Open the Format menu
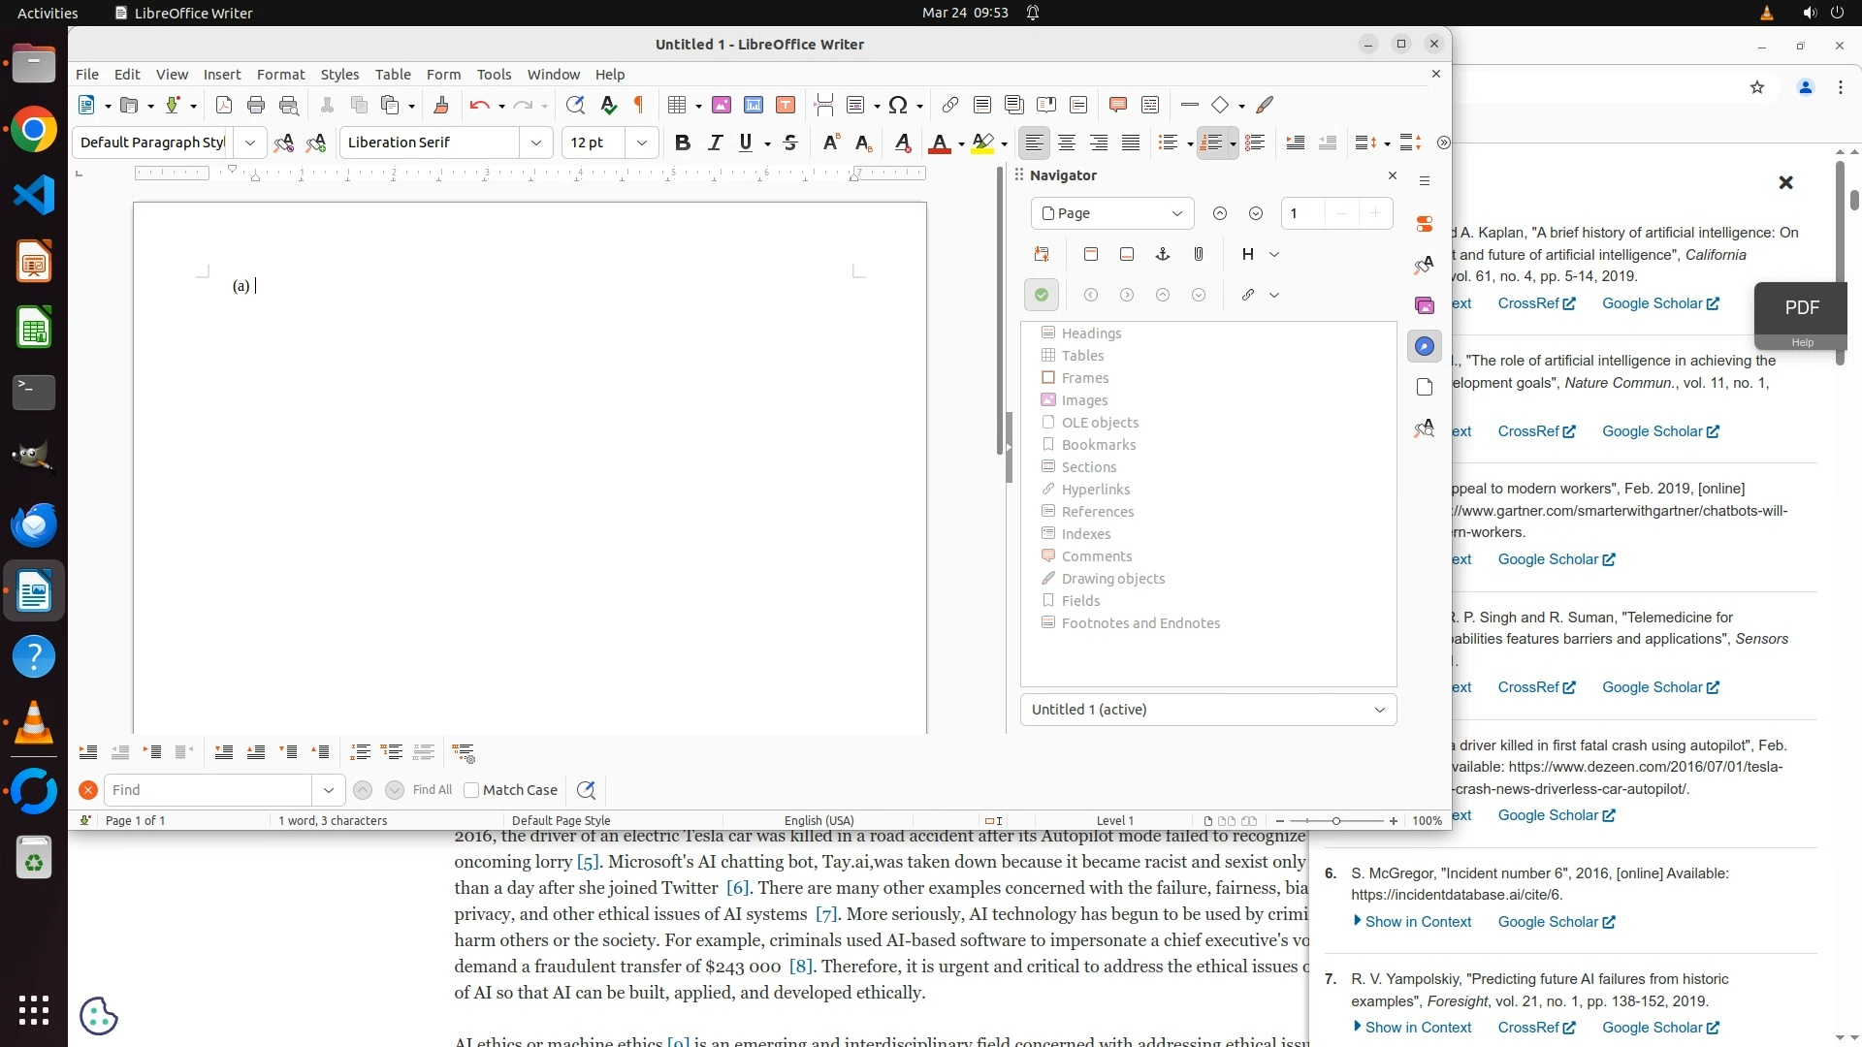The height and width of the screenshot is (1047, 1862). pos(280,75)
